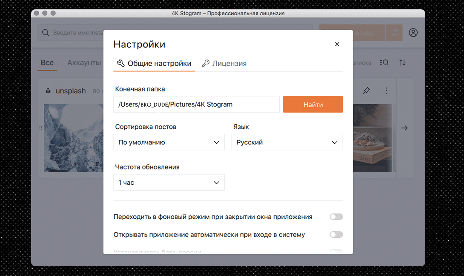Click the unsplash account type icon

tap(48, 90)
